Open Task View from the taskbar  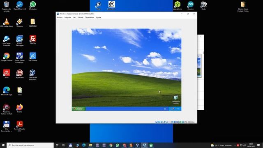tap(64, 145)
